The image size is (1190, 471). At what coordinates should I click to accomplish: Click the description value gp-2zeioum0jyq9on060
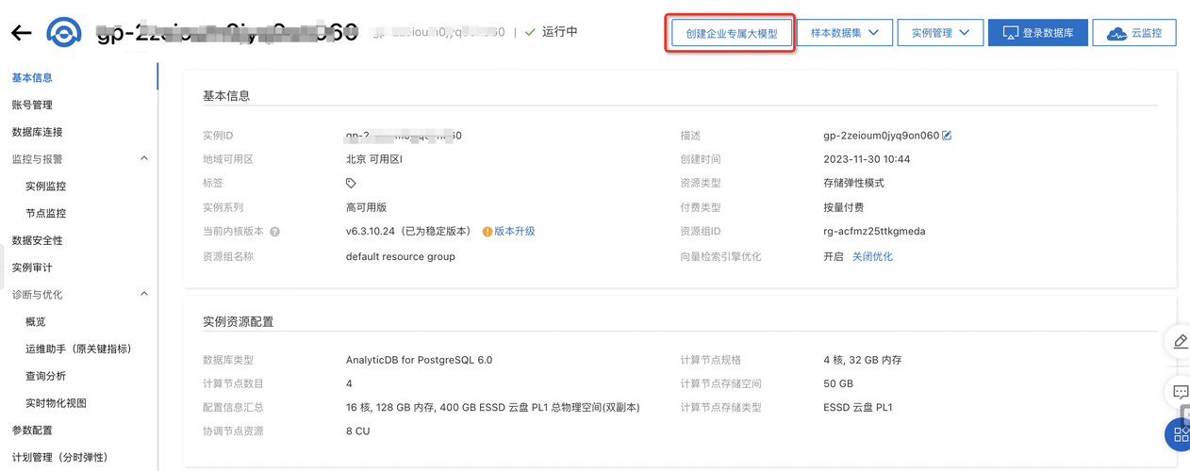click(881, 136)
